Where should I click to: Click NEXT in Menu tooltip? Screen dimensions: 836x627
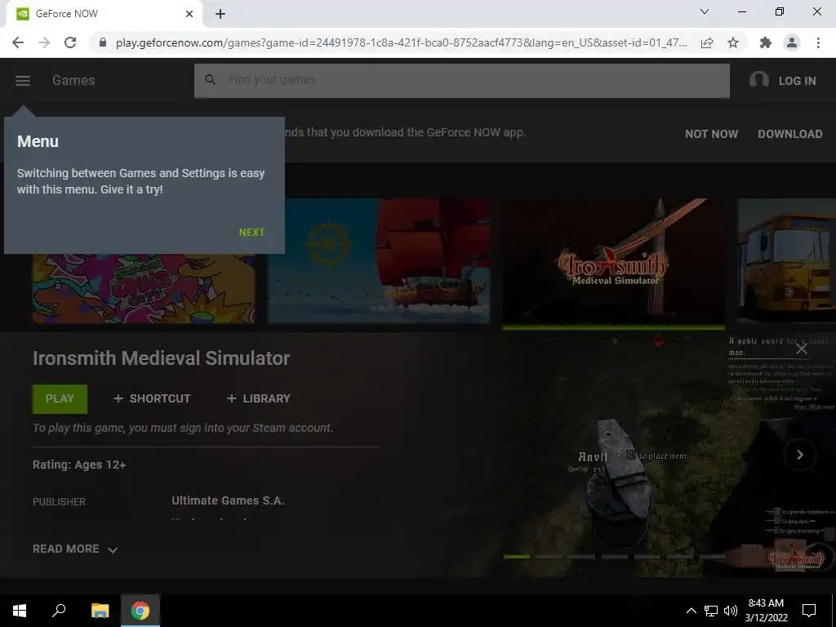pos(251,233)
